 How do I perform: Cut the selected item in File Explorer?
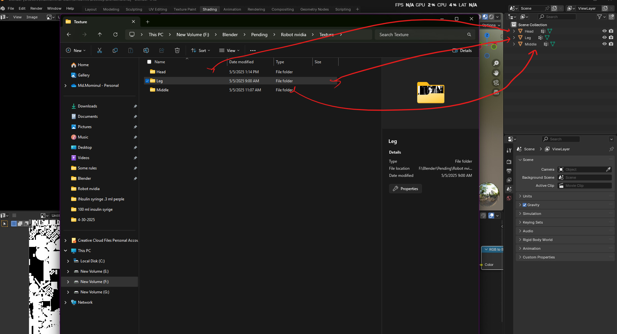pos(100,50)
